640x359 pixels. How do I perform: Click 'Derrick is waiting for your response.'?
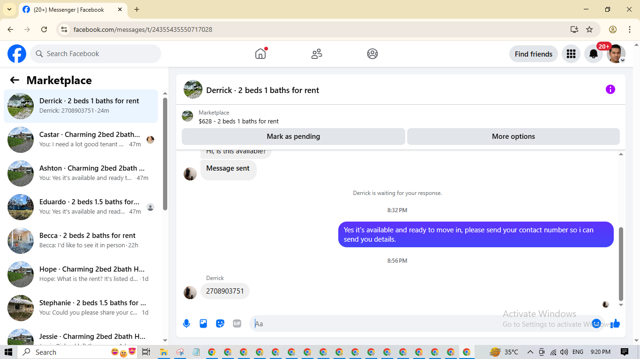coord(397,193)
